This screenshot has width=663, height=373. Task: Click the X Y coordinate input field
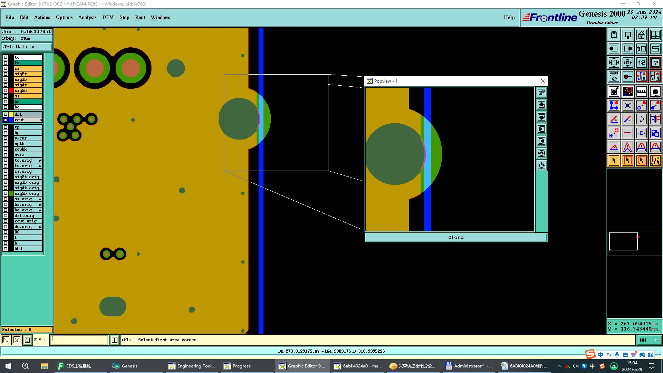click(x=79, y=340)
